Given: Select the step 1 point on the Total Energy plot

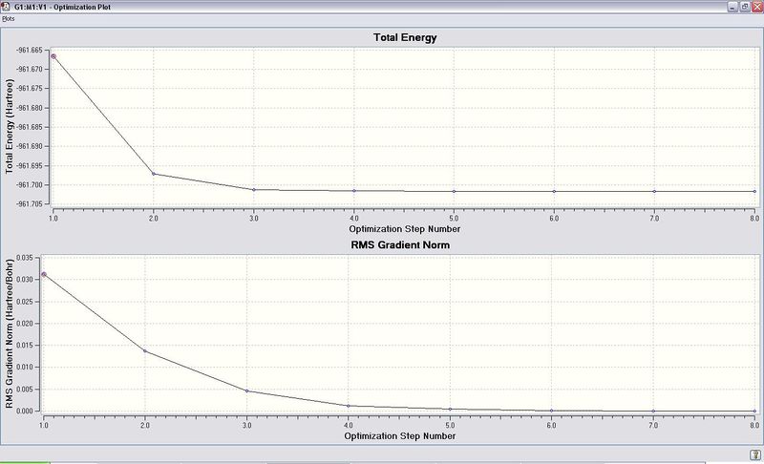Looking at the screenshot, I should [53, 56].
